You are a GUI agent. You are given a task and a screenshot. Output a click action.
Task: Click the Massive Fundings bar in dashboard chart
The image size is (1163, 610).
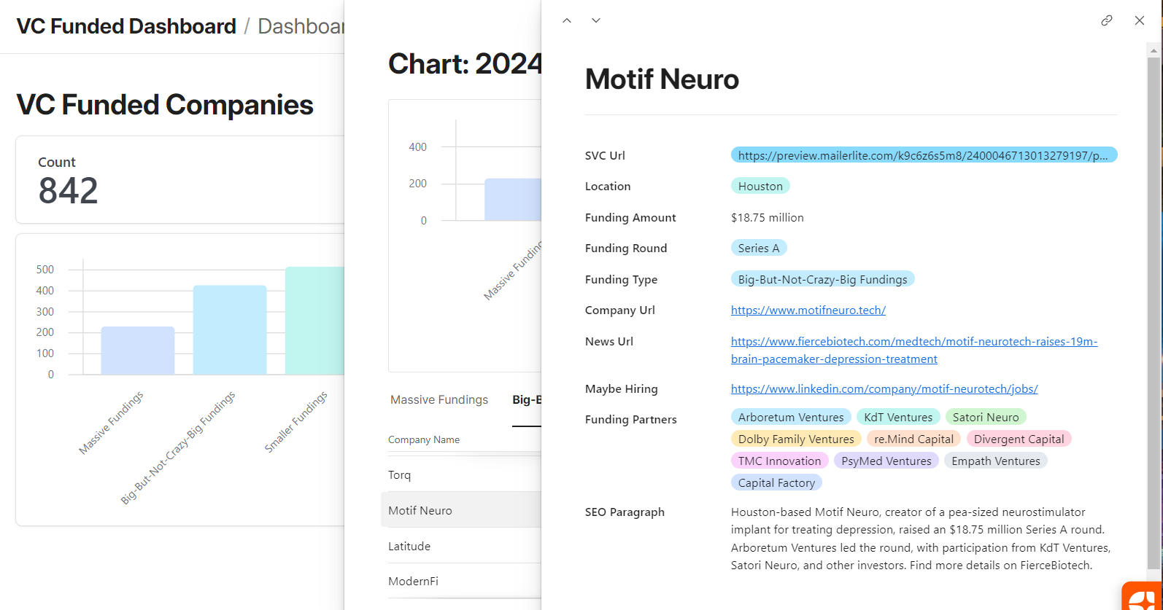(x=138, y=351)
